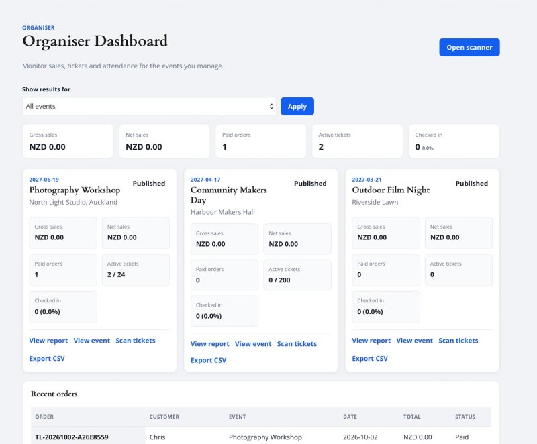
Task: Click the STATUS column header
Action: click(x=465, y=417)
